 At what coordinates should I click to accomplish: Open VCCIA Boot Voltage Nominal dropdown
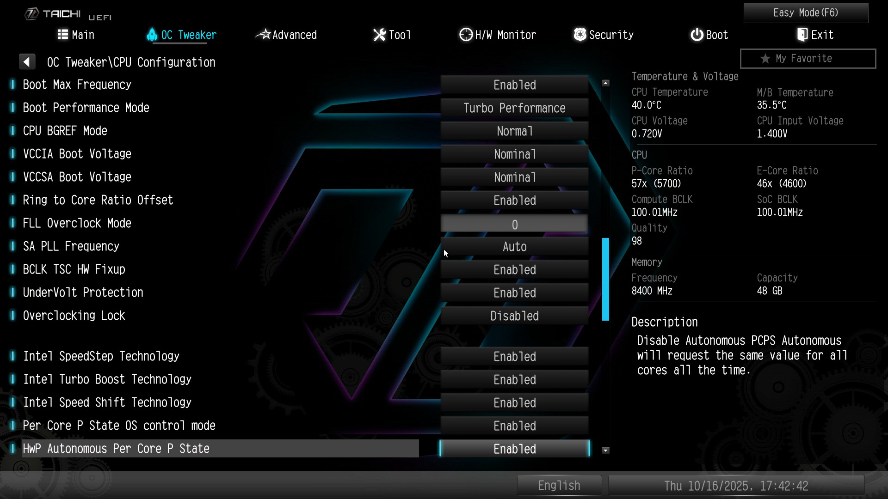tap(514, 154)
